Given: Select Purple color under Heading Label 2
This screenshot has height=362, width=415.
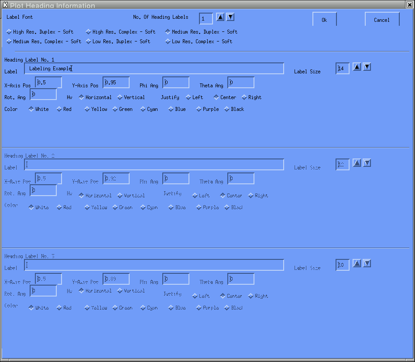Looking at the screenshot, I should tap(208, 207).
